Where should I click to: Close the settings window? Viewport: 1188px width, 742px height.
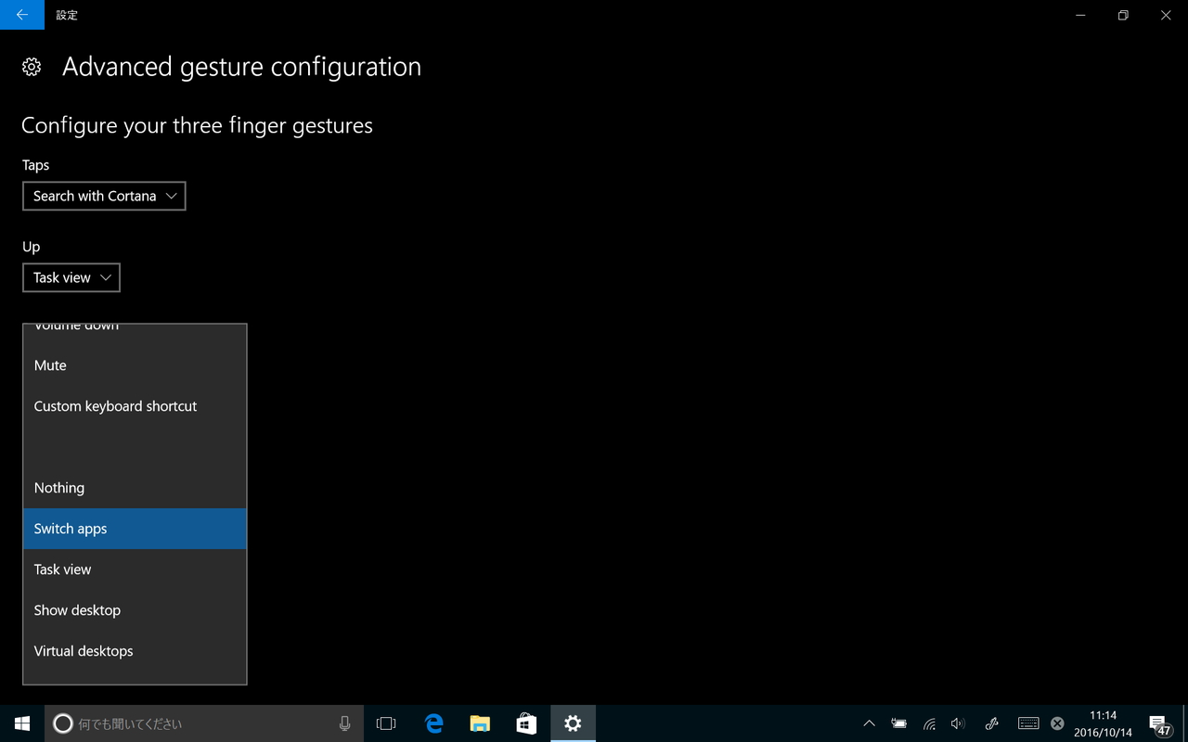click(1166, 15)
